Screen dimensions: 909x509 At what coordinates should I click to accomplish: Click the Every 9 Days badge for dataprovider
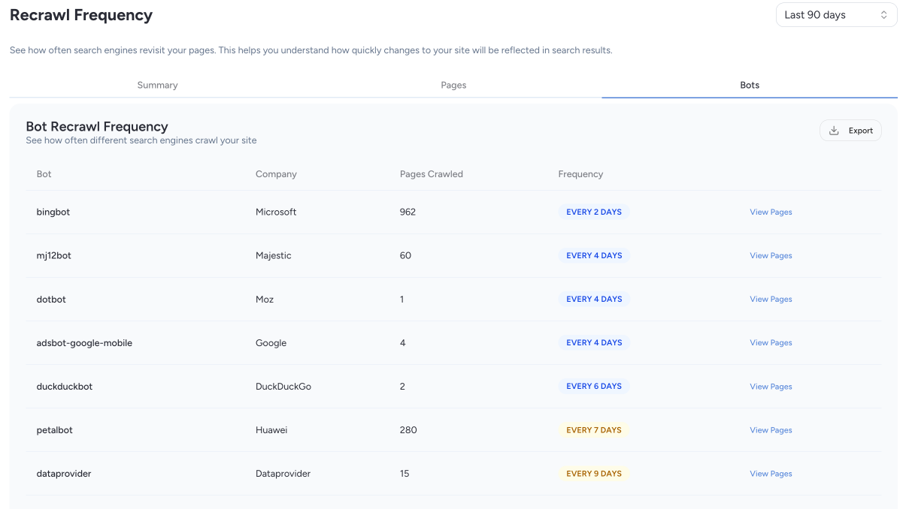pos(593,474)
